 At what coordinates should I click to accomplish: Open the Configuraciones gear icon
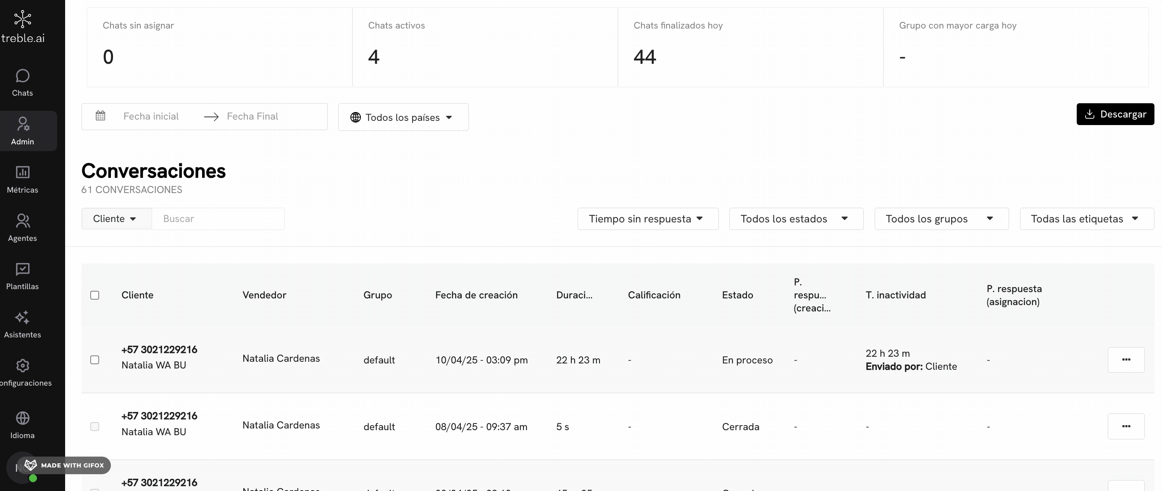(x=22, y=366)
